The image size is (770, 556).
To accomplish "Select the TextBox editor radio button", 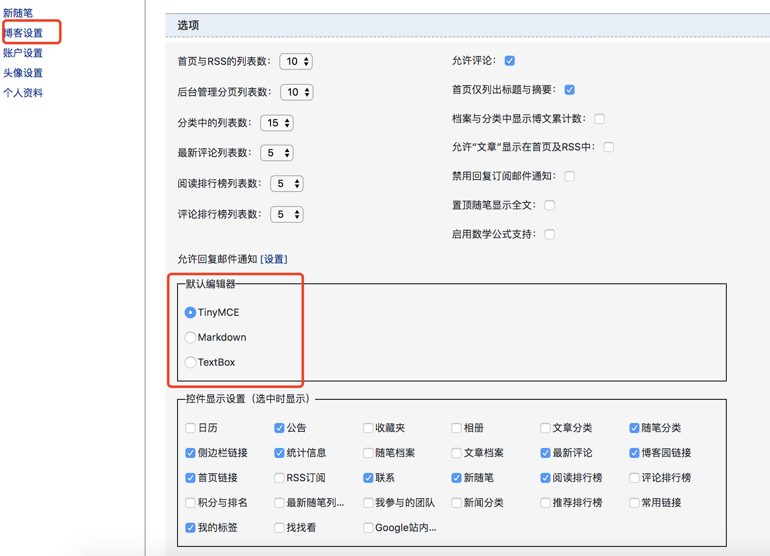I will click(190, 362).
